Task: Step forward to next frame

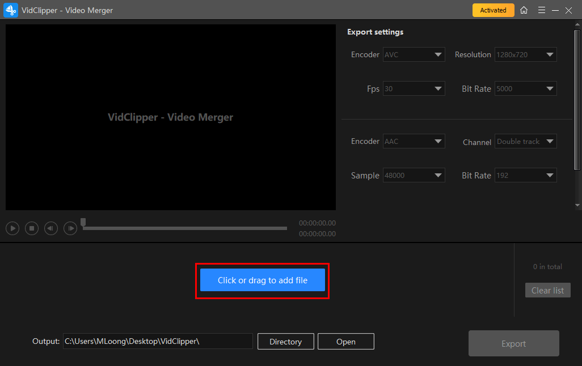Action: click(70, 228)
